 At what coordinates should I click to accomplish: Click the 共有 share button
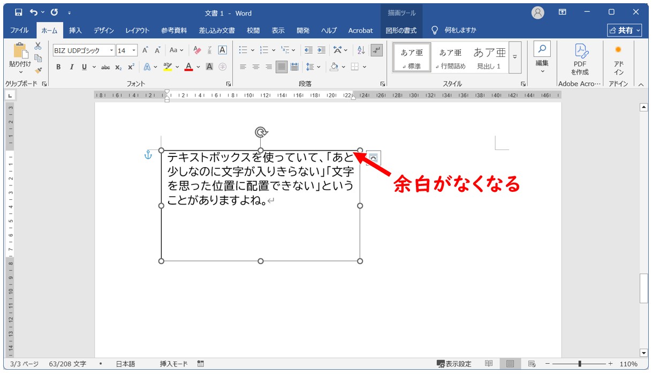coord(625,31)
